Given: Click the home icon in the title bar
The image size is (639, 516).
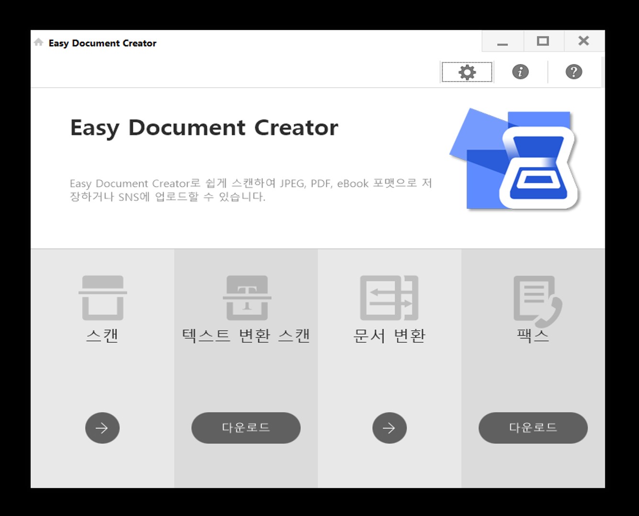Looking at the screenshot, I should [x=38, y=42].
